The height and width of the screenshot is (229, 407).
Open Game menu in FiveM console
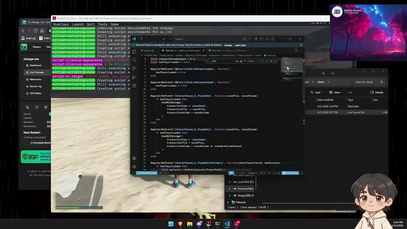[x=114, y=24]
